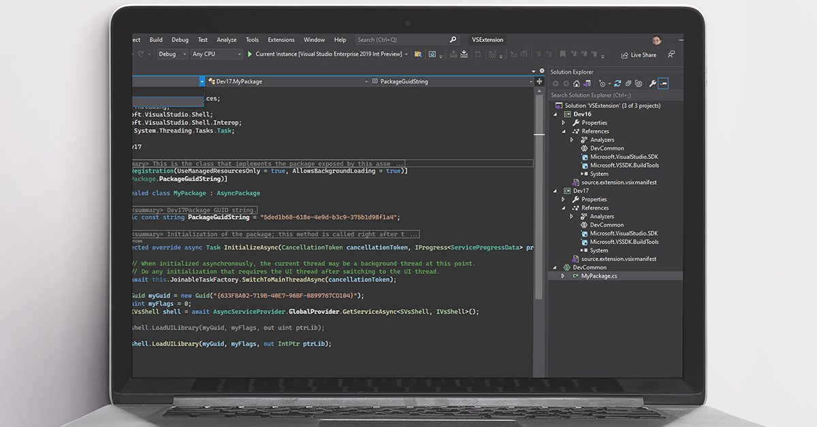Open the Build menu

pos(156,40)
